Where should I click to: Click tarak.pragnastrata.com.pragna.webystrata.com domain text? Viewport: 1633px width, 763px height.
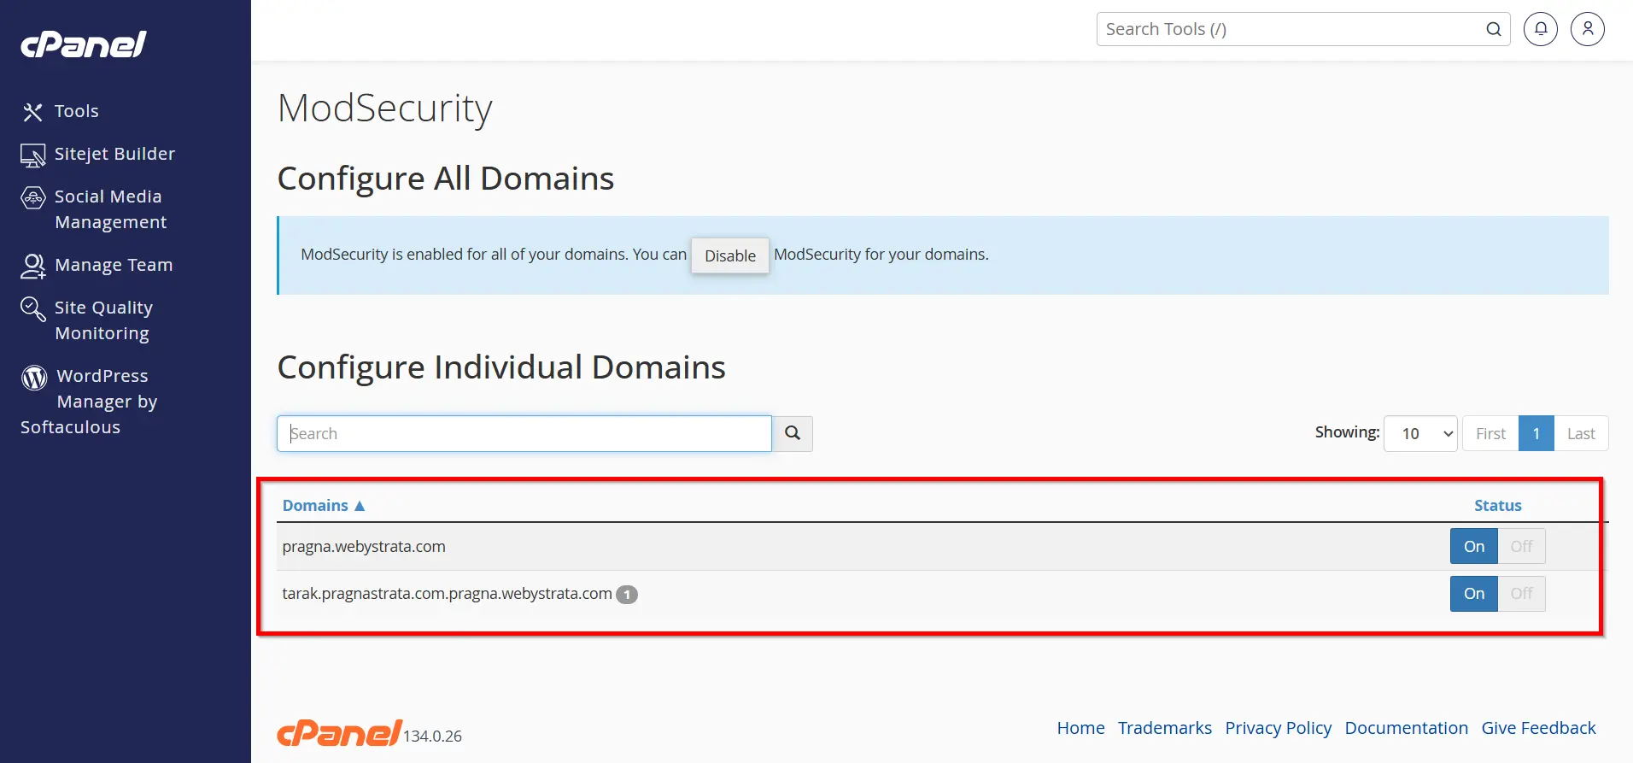point(448,594)
